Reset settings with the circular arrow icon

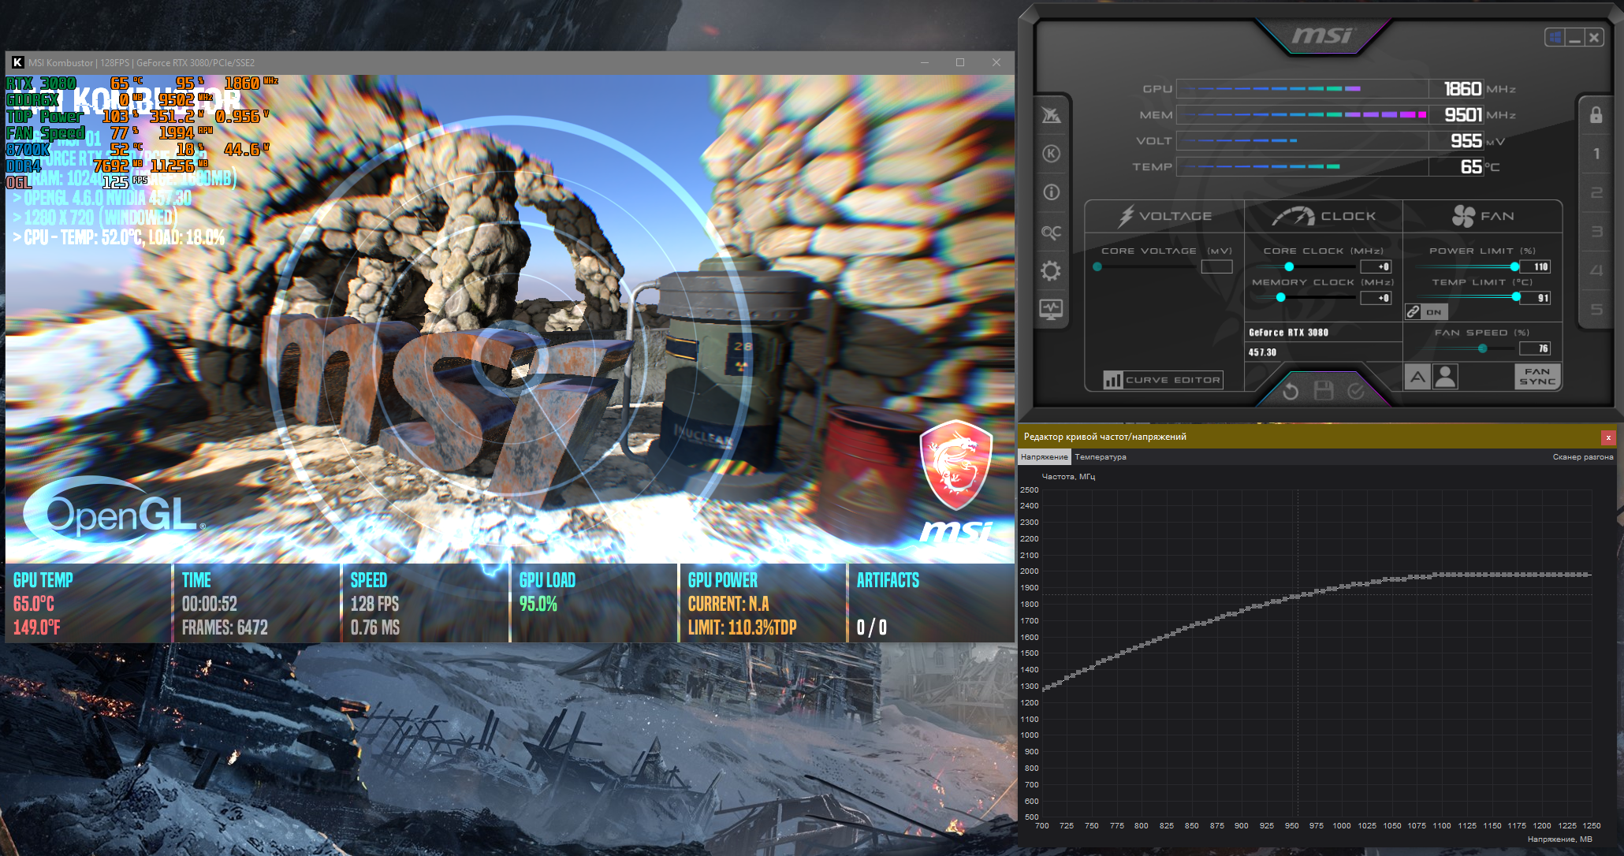[1291, 391]
